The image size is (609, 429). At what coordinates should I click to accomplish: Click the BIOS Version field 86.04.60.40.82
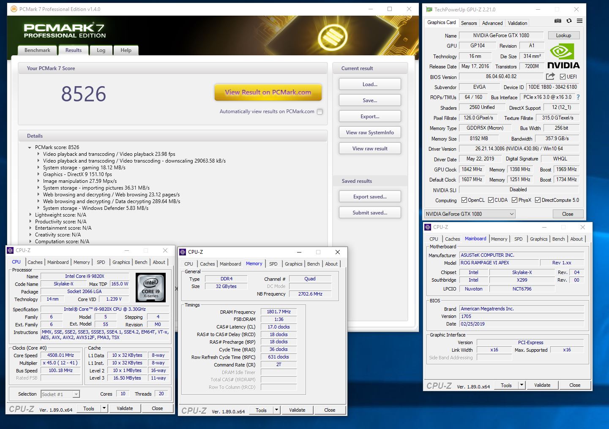point(501,77)
